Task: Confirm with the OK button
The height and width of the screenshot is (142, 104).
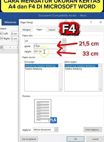Action: click(x=75, y=139)
